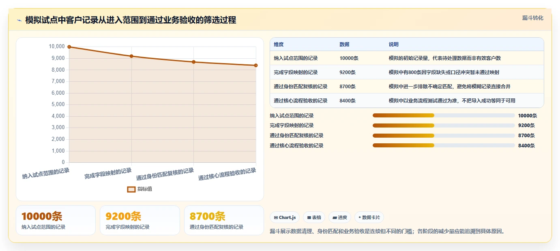The height and width of the screenshot is (251, 560).
Task: Click the lightning icon beside the title
Action: tap(19, 20)
